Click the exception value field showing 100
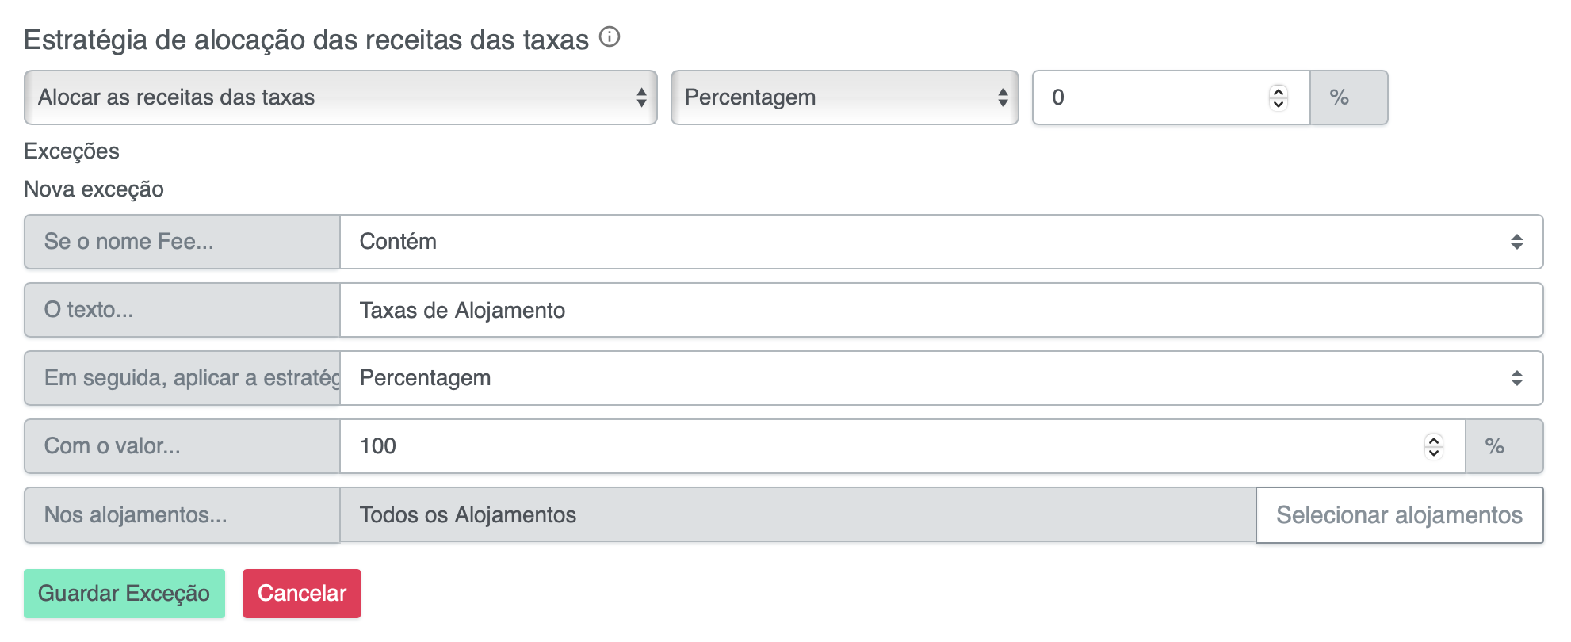This screenshot has width=1571, height=642. coord(880,446)
